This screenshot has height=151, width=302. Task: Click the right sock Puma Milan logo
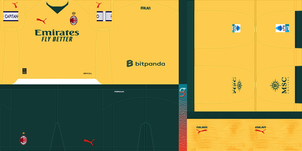pyautogui.click(x=260, y=130)
